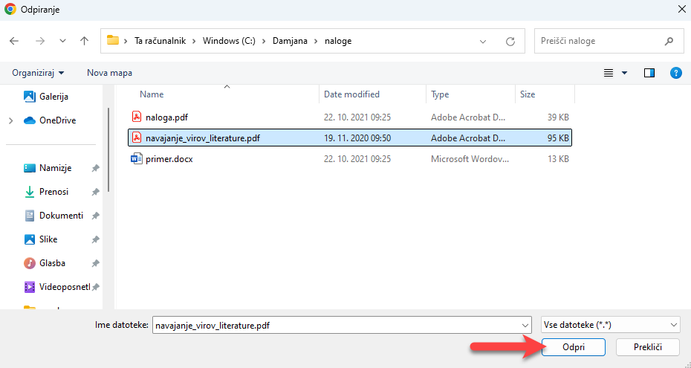The width and height of the screenshot is (691, 368).
Task: Open the help question mark icon
Action: [x=675, y=73]
